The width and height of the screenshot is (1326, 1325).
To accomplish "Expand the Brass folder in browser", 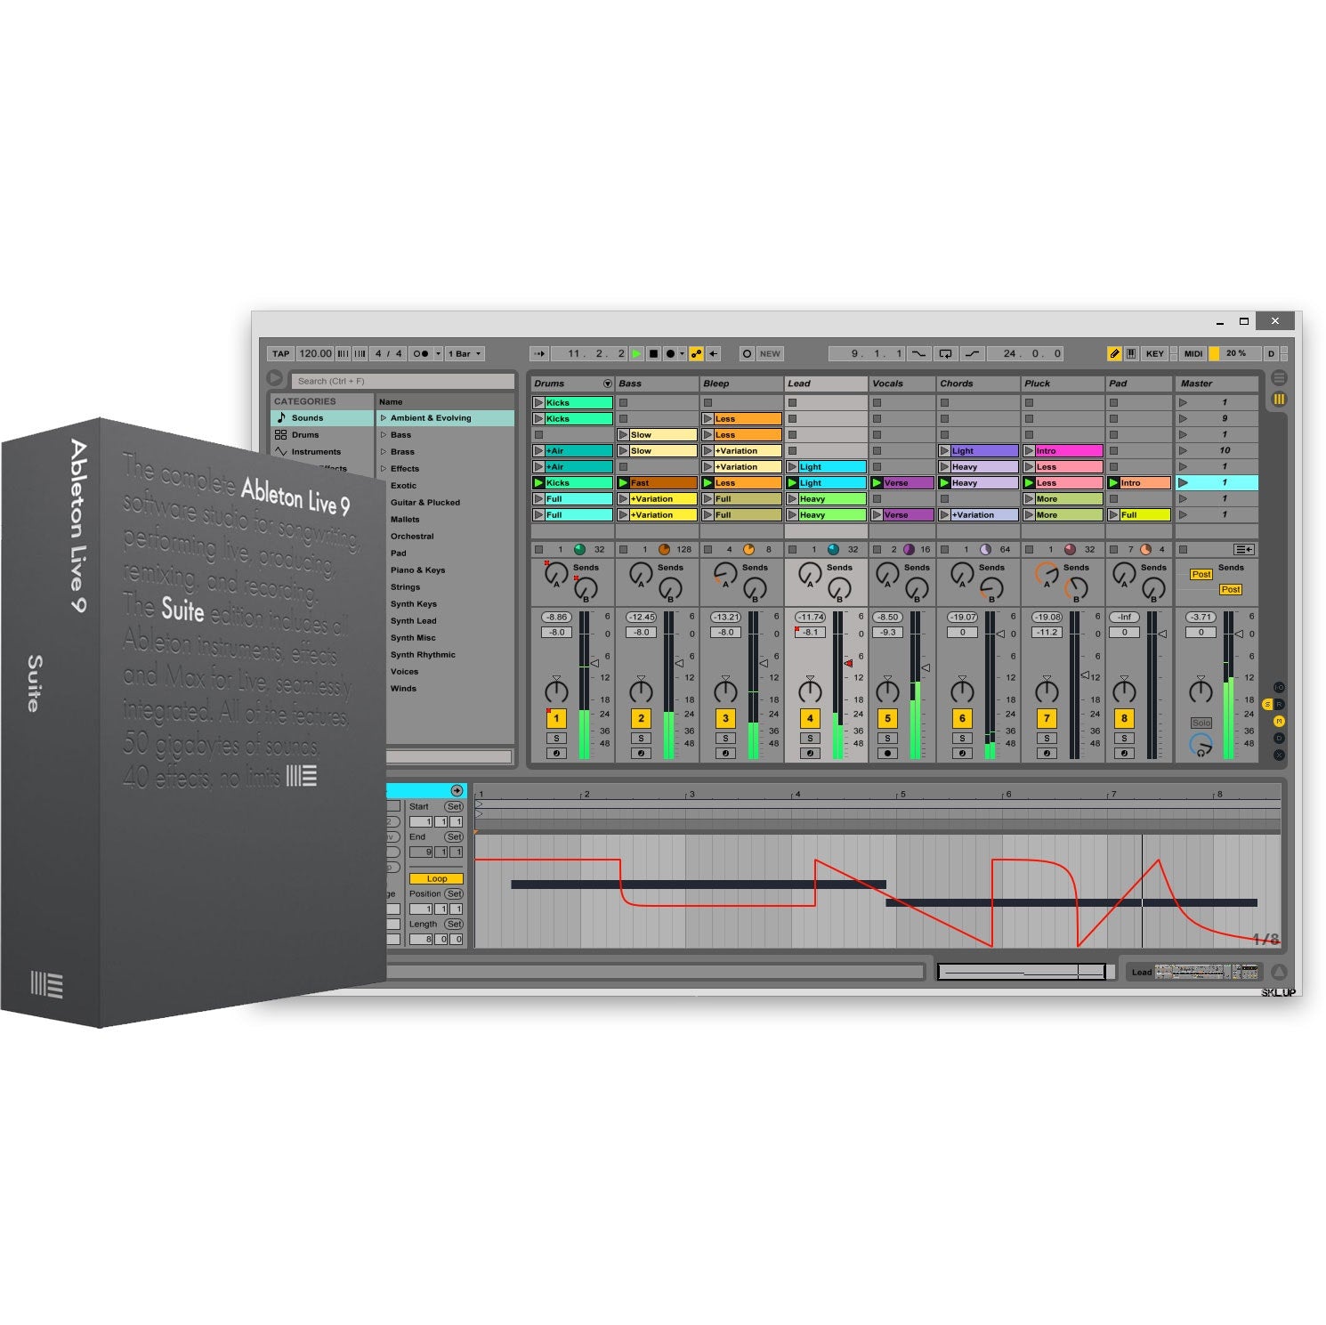I will click(384, 451).
